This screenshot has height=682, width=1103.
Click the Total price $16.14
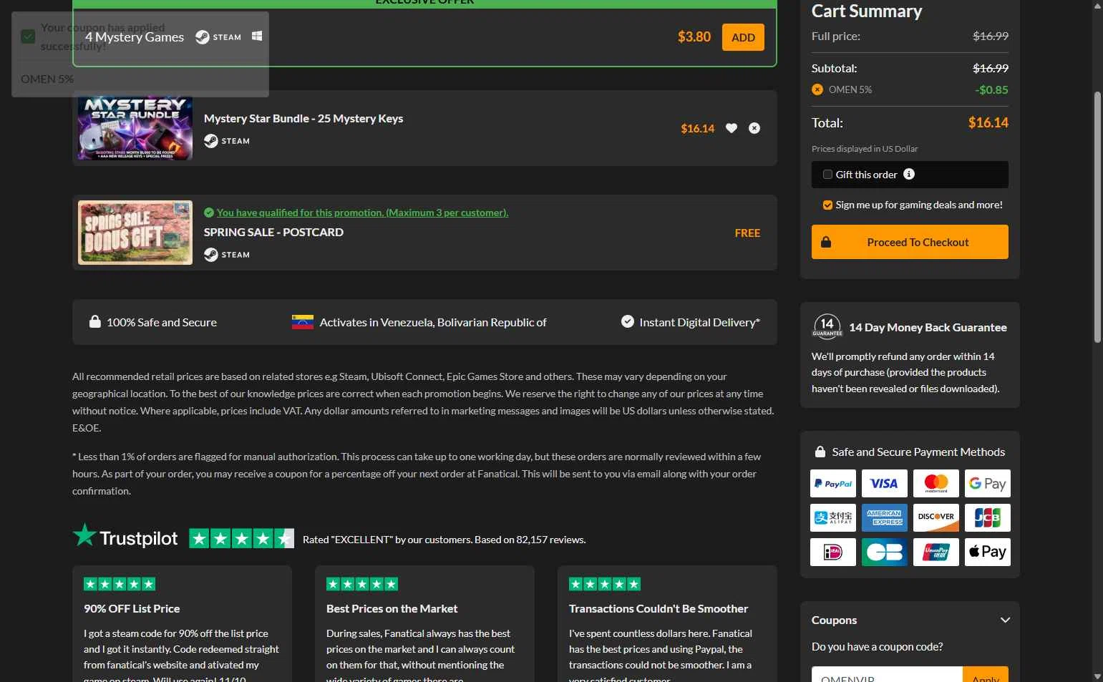coord(988,122)
